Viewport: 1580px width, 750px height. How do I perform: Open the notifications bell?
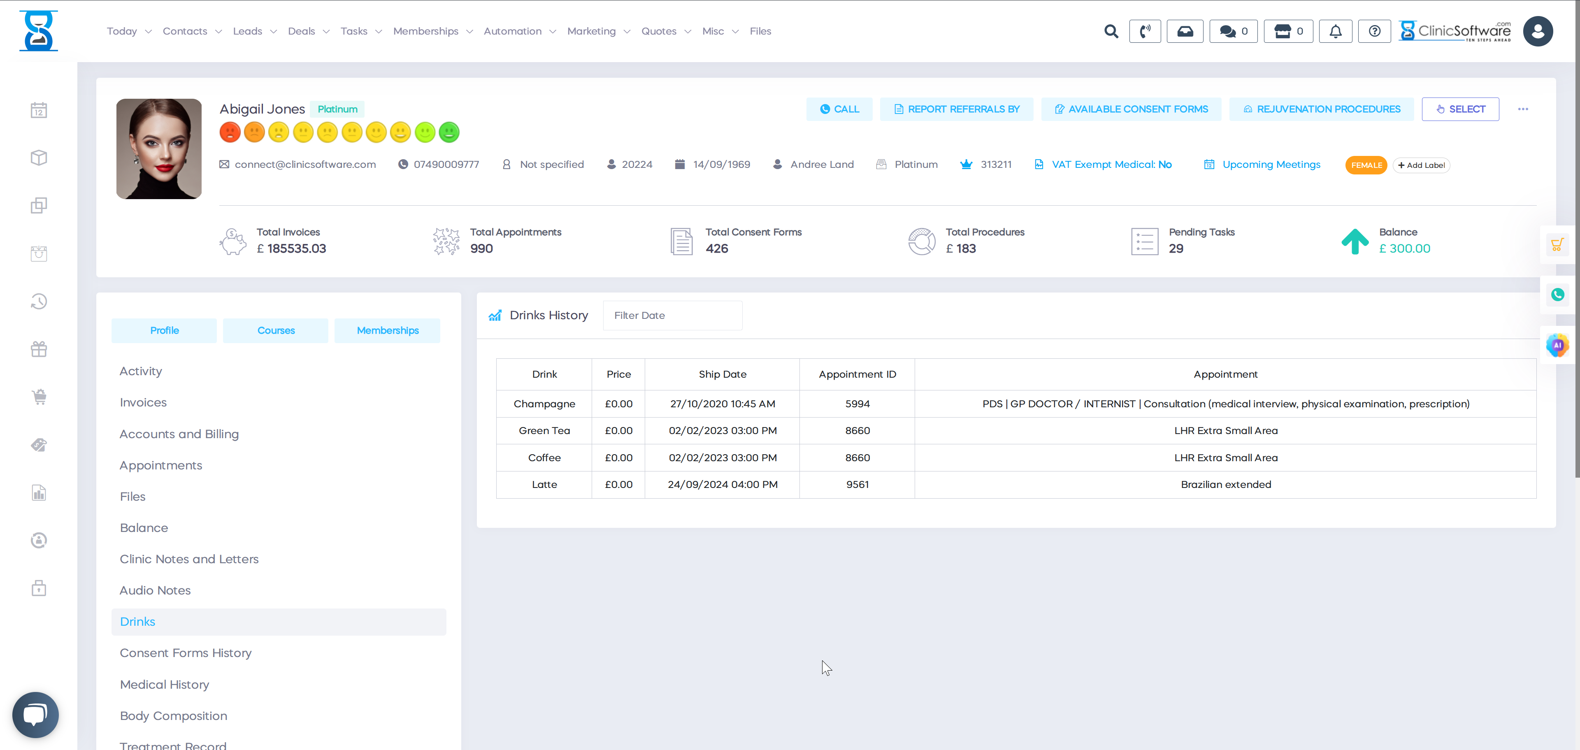[x=1335, y=31]
